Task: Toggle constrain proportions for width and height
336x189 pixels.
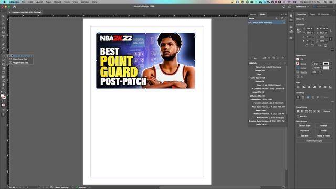Action: (331, 30)
